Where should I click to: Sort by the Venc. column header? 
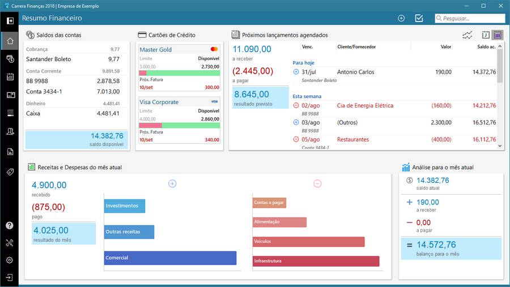tap(307, 47)
